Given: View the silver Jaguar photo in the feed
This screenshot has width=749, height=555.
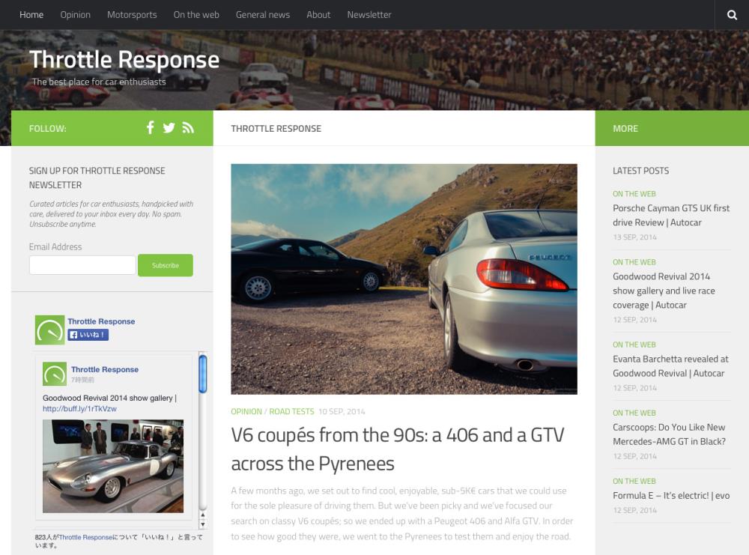Looking at the screenshot, I should point(113,466).
